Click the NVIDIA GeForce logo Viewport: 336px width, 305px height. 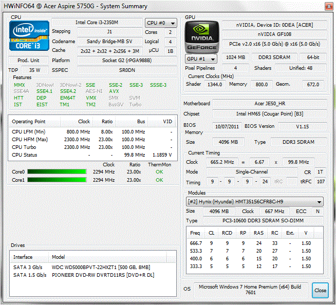click(x=202, y=37)
